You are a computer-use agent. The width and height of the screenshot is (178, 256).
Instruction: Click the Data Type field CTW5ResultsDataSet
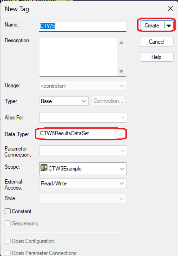[x=77, y=133]
